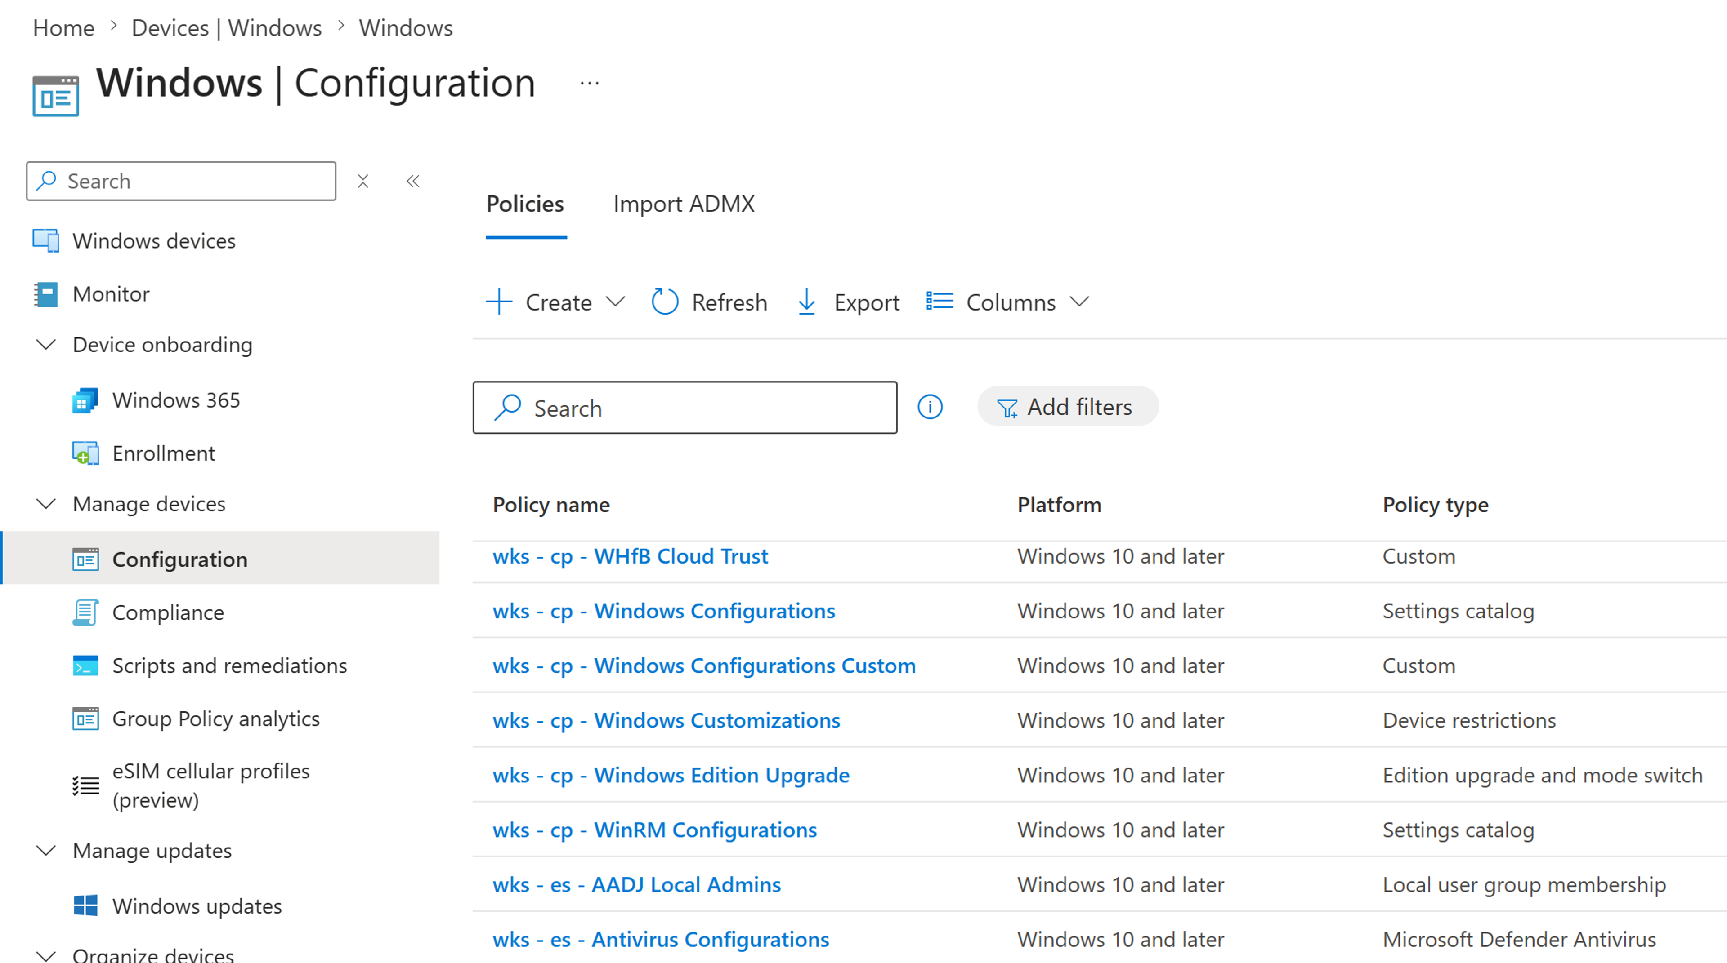Image resolution: width=1727 pixels, height=963 pixels.
Task: Click 'Local user group membership' cell
Action: (x=1524, y=885)
